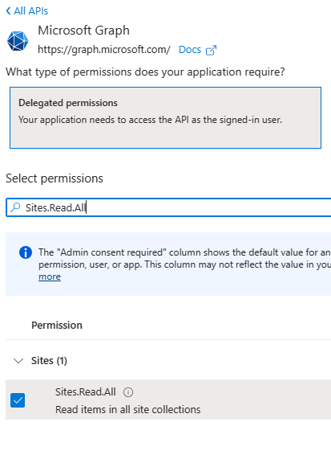Click the Admin consent required banner text
The width and height of the screenshot is (331, 463).
pyautogui.click(x=184, y=258)
